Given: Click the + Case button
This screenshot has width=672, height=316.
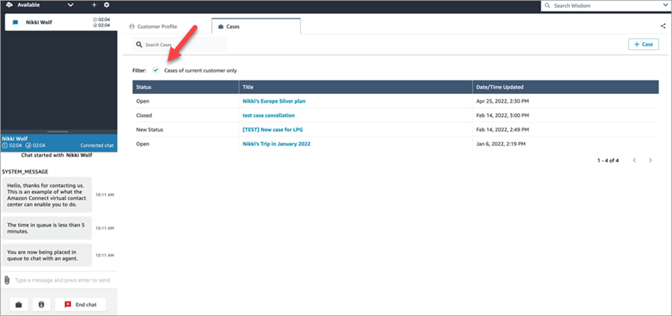Looking at the screenshot, I should coord(643,45).
